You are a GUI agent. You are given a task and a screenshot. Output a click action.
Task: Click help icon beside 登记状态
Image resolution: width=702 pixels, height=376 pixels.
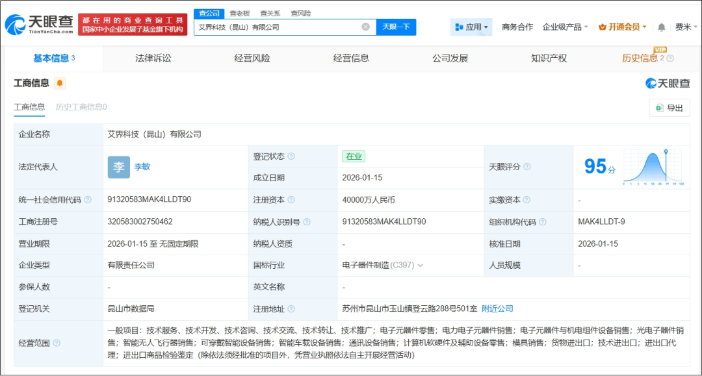tap(291, 157)
